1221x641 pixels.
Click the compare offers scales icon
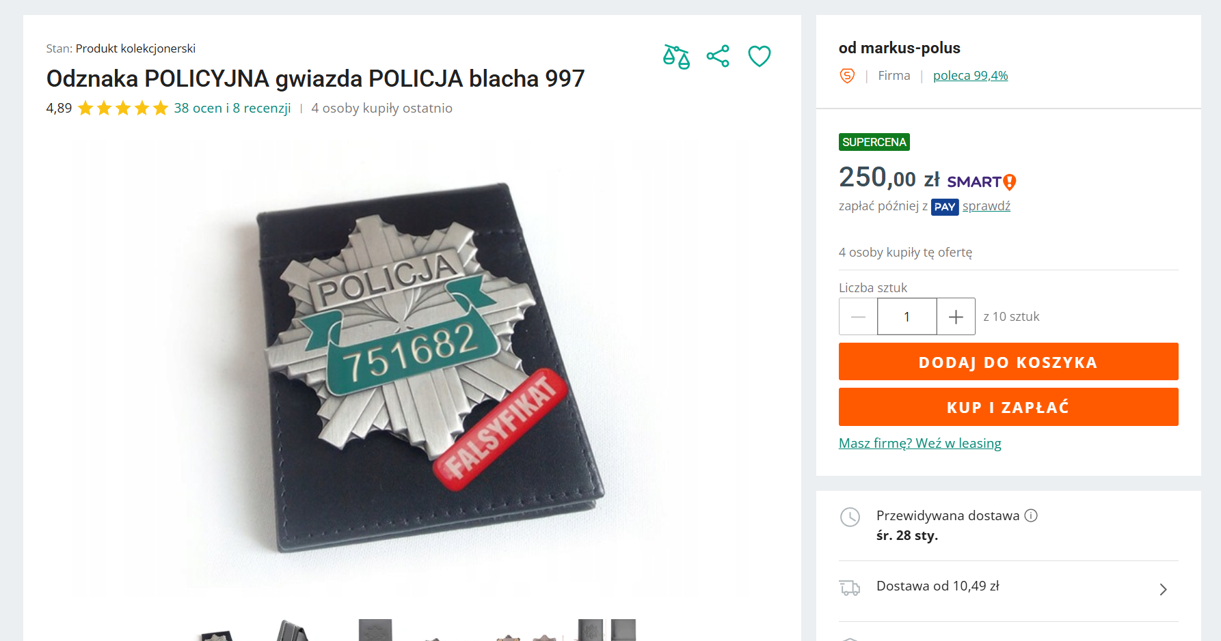(x=676, y=56)
